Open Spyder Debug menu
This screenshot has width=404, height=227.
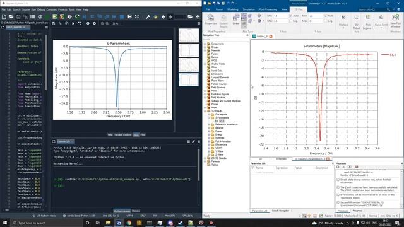click(x=41, y=9)
